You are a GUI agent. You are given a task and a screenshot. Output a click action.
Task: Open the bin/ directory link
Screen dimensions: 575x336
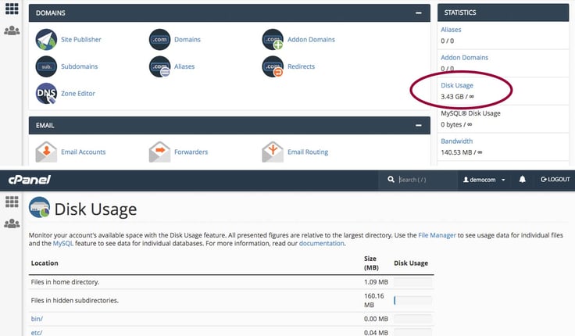click(37, 319)
